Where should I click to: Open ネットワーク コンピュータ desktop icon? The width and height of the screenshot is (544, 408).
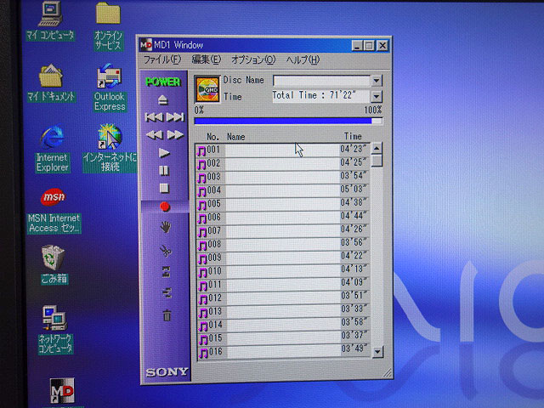(54, 330)
